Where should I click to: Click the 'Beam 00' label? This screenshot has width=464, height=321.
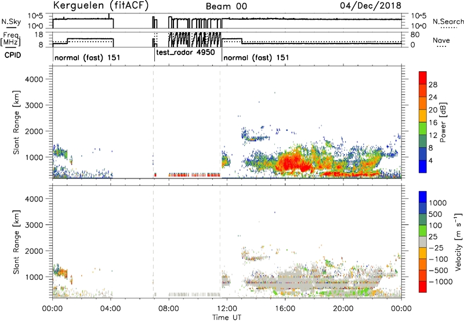click(226, 6)
